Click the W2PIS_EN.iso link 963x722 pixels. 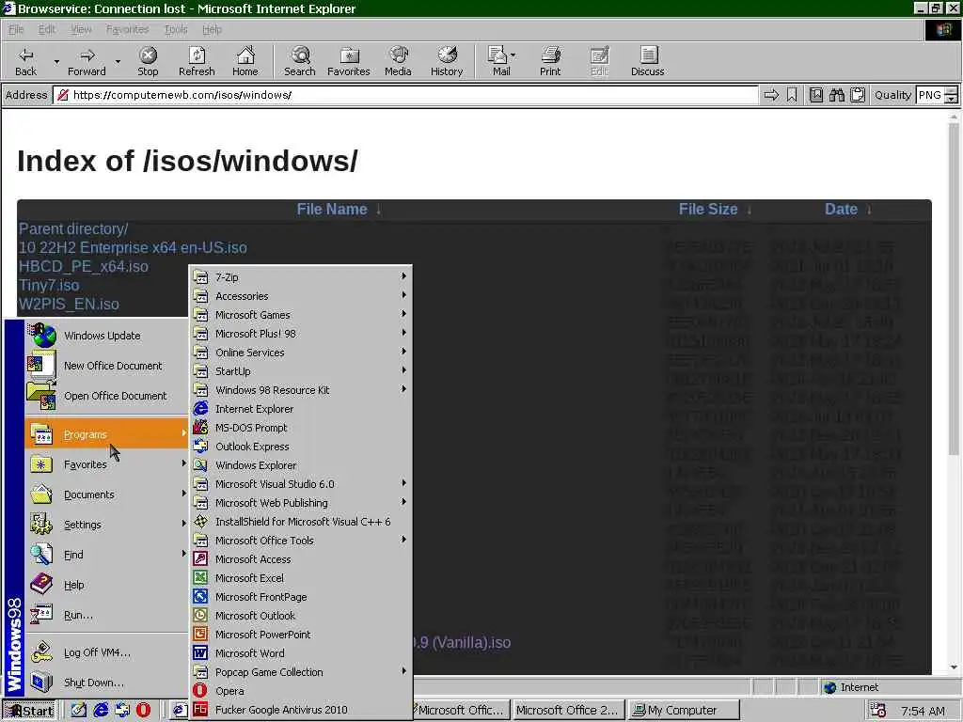69,304
